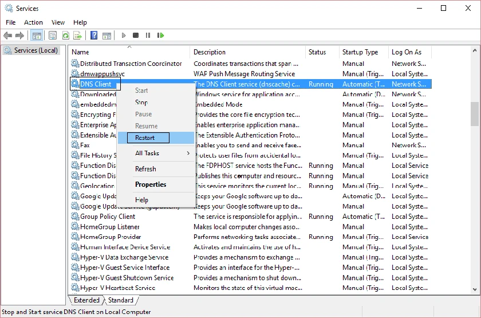Click the vertical scrollbar thumb
This screenshot has height=318, width=481.
click(475, 114)
